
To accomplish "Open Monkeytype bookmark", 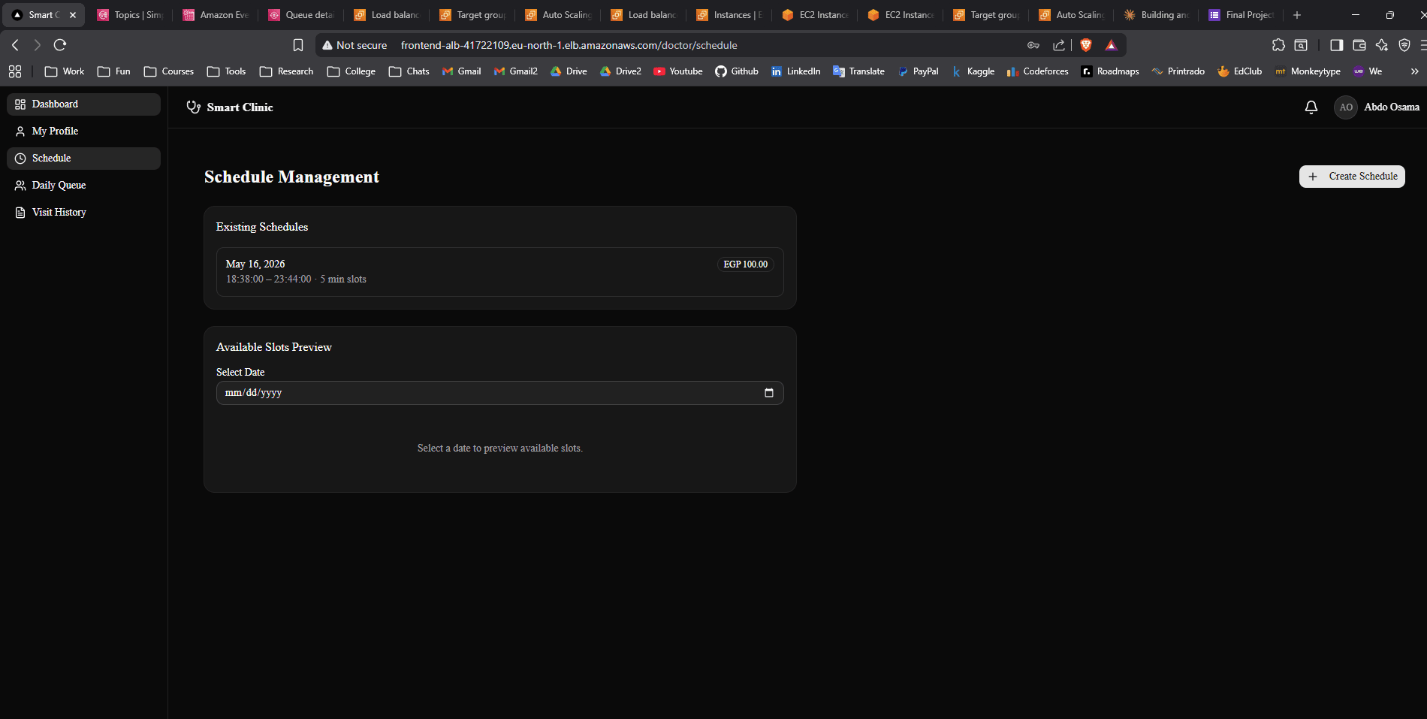I will click(1308, 71).
